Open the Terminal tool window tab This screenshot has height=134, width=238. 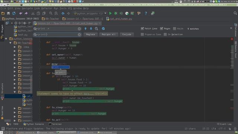point(55,124)
